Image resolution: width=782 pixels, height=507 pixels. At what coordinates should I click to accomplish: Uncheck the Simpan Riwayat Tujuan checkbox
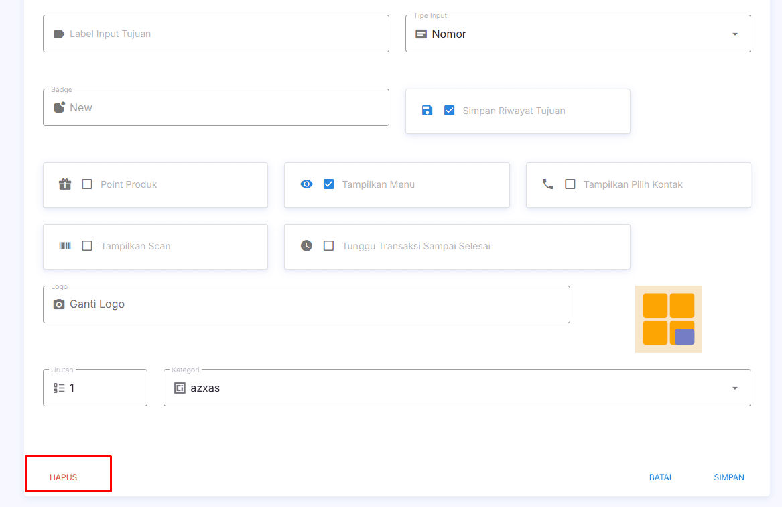pos(450,111)
